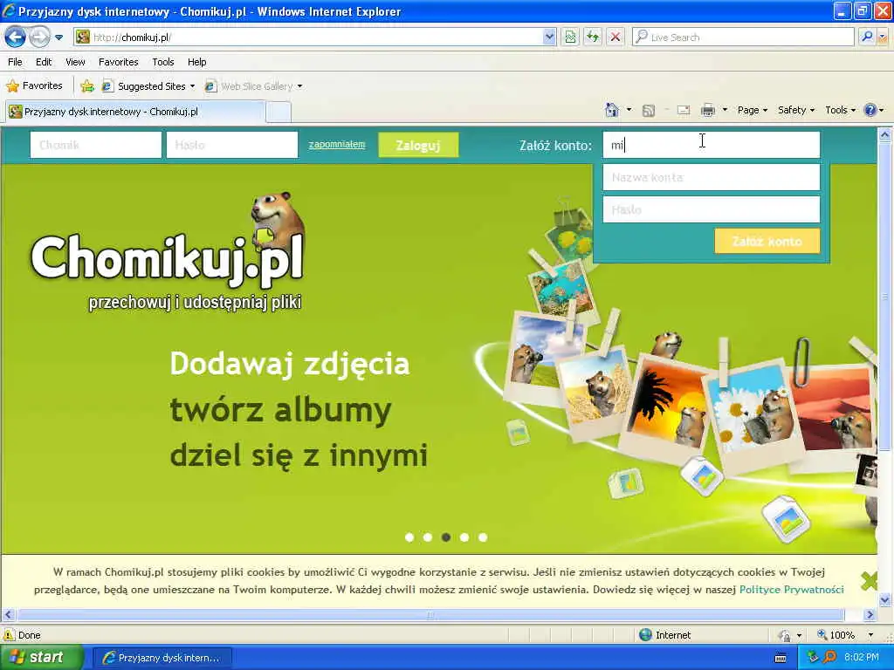Open the Favorites menu
The width and height of the screenshot is (894, 670).
click(x=118, y=62)
